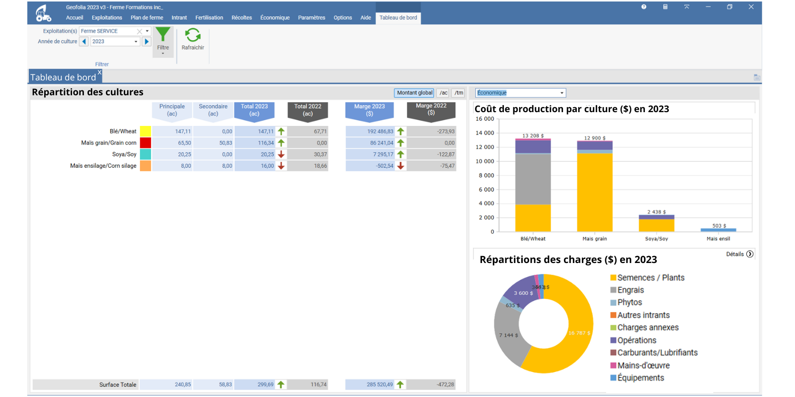
Task: Open the Récoltes menu
Action: [x=241, y=18]
